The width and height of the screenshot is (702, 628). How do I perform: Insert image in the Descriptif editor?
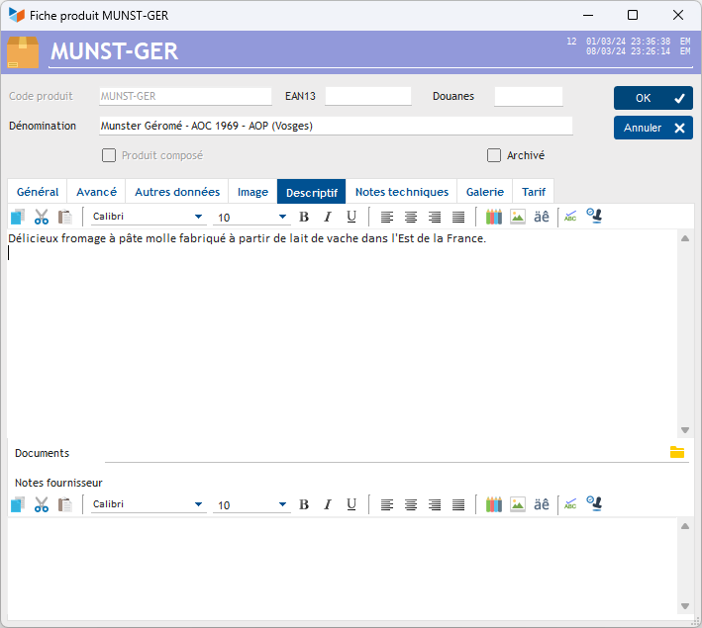coord(517,217)
